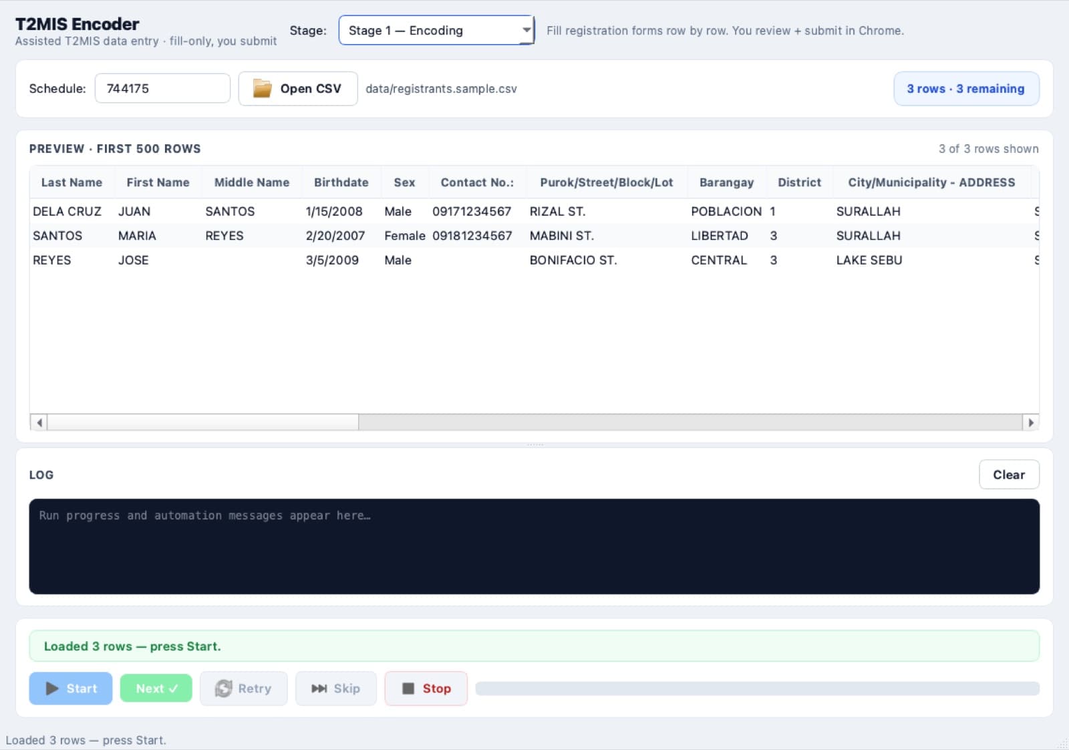Click the '3 of 3 rows shown' text
Viewport: 1069px width, 750px height.
[988, 148]
